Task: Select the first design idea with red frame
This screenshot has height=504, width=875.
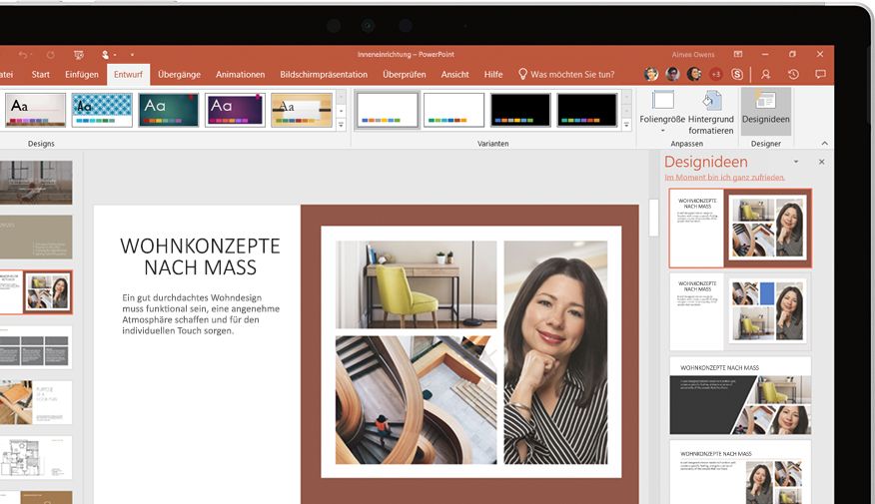Action: [740, 228]
